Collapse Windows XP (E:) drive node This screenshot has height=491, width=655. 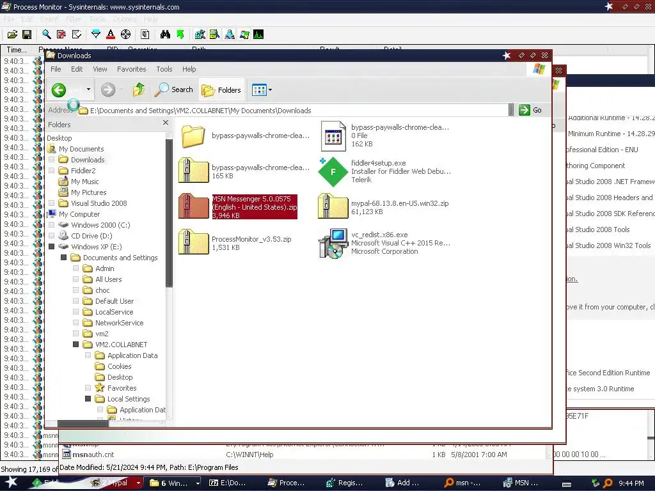[x=52, y=246]
